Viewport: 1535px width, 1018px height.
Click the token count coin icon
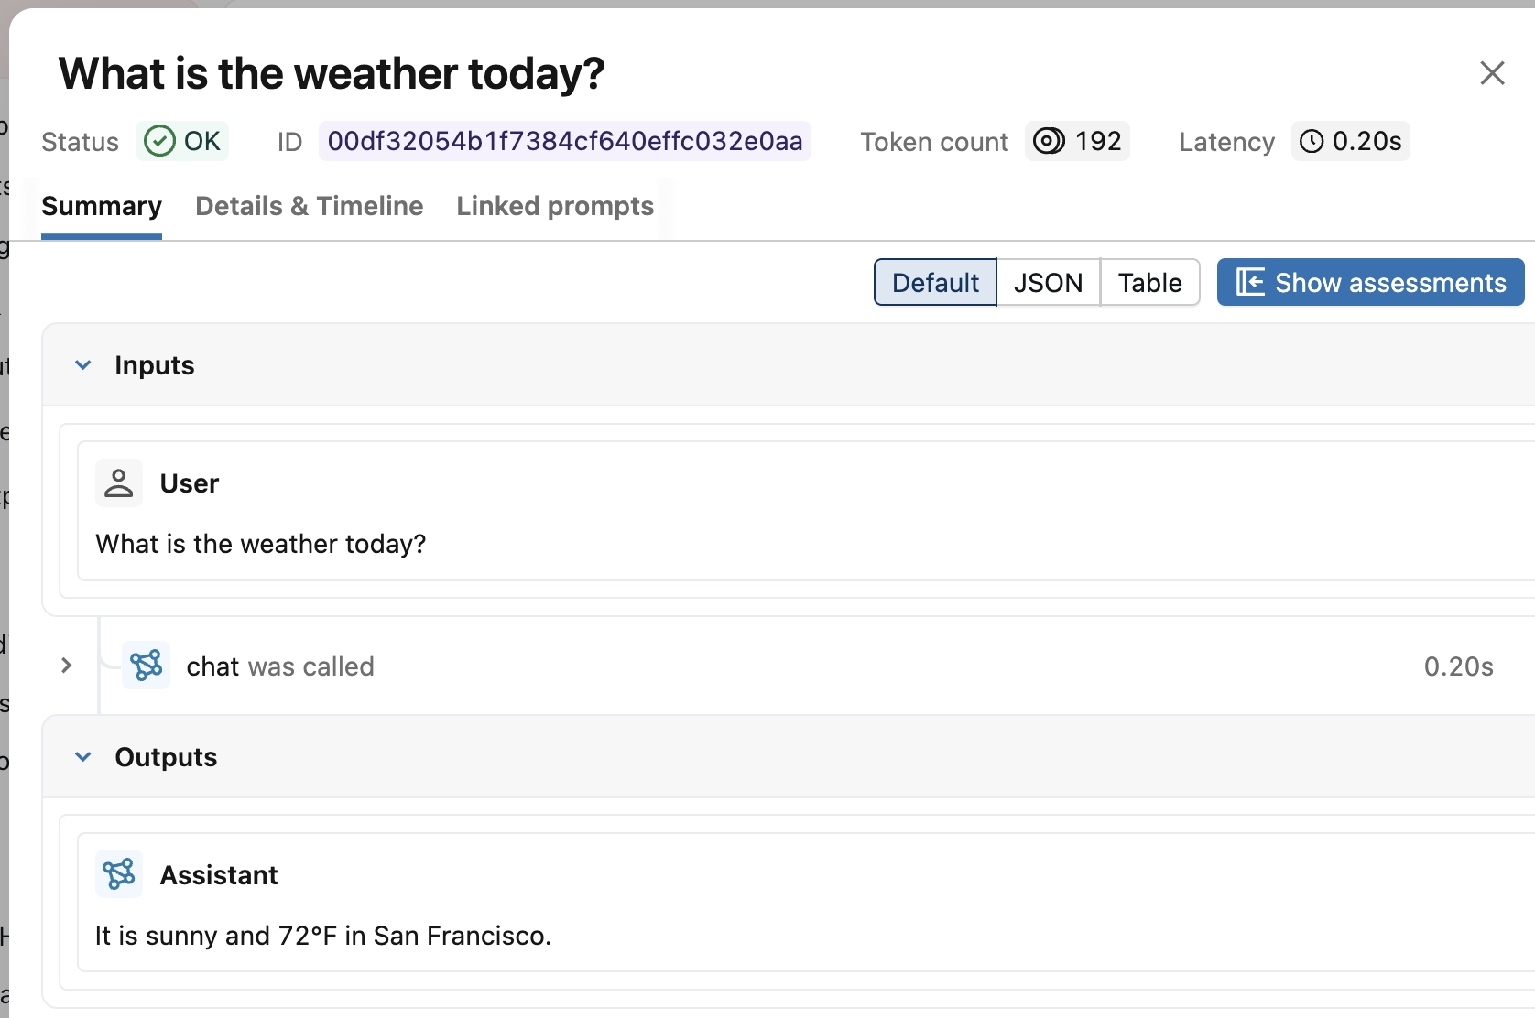click(x=1049, y=141)
